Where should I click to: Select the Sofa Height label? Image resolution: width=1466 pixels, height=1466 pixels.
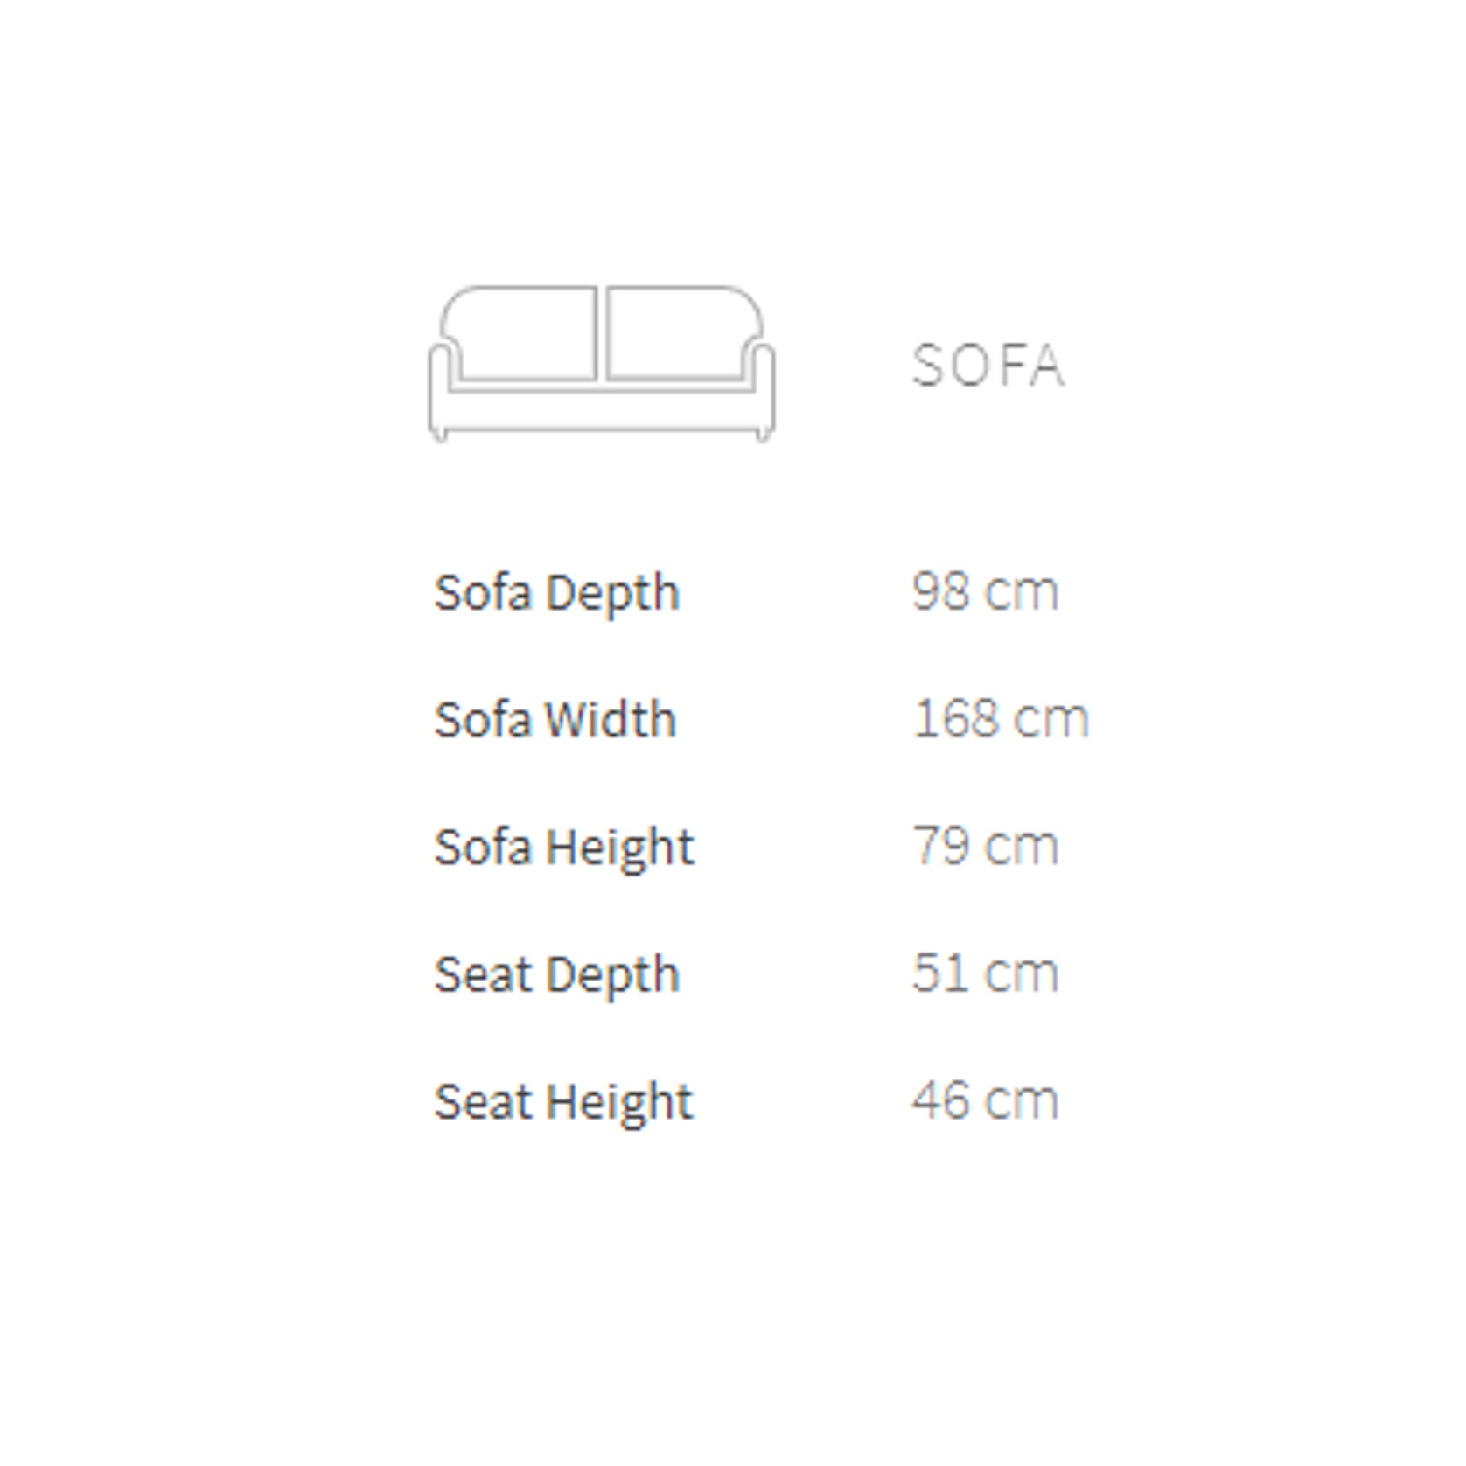click(564, 848)
